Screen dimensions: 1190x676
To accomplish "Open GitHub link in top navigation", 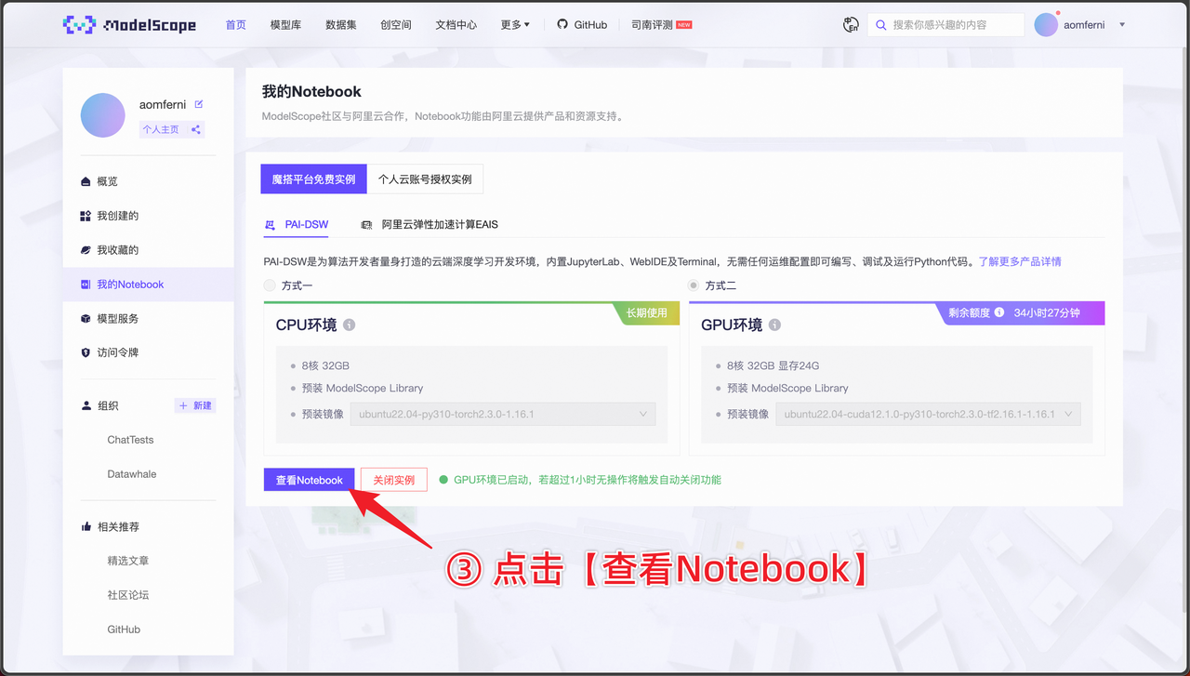I will pos(582,25).
